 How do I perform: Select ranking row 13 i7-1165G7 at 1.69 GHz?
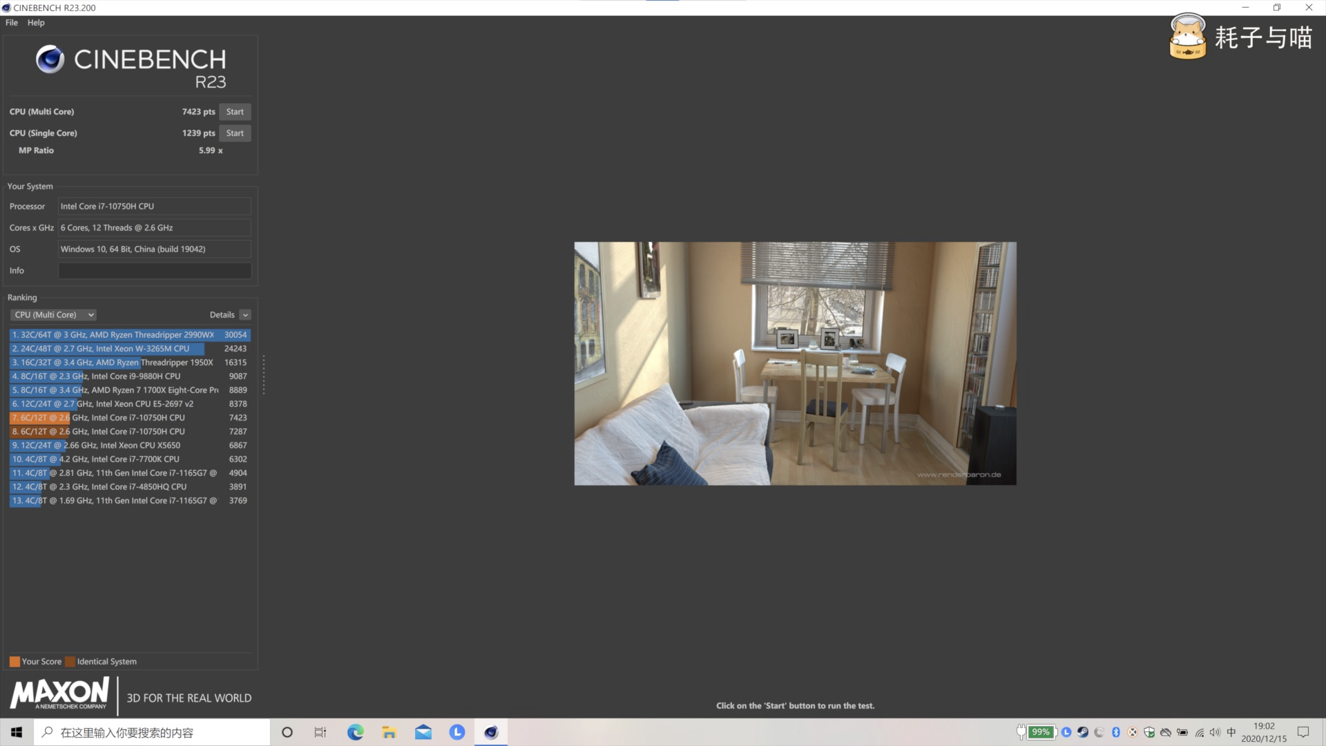130,501
